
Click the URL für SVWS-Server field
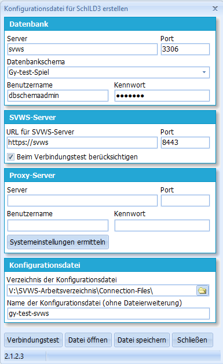click(x=82, y=143)
